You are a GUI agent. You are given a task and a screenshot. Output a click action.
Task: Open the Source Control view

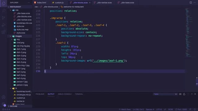[3, 18]
